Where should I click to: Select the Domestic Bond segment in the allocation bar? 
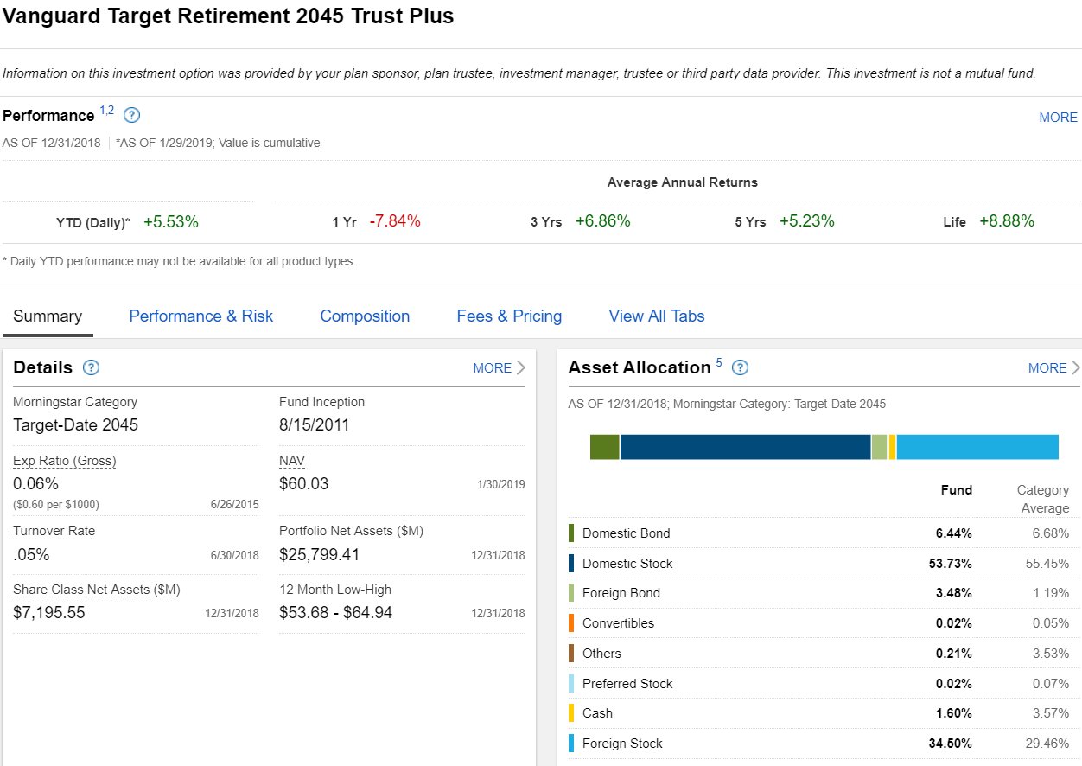(x=605, y=447)
